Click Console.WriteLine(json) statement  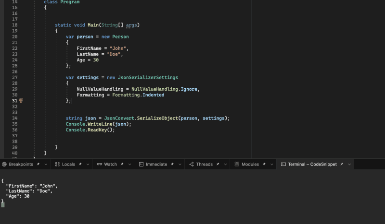click(99, 124)
